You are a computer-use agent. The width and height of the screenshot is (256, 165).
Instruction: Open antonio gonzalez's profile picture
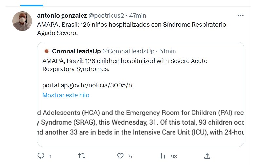22,21
